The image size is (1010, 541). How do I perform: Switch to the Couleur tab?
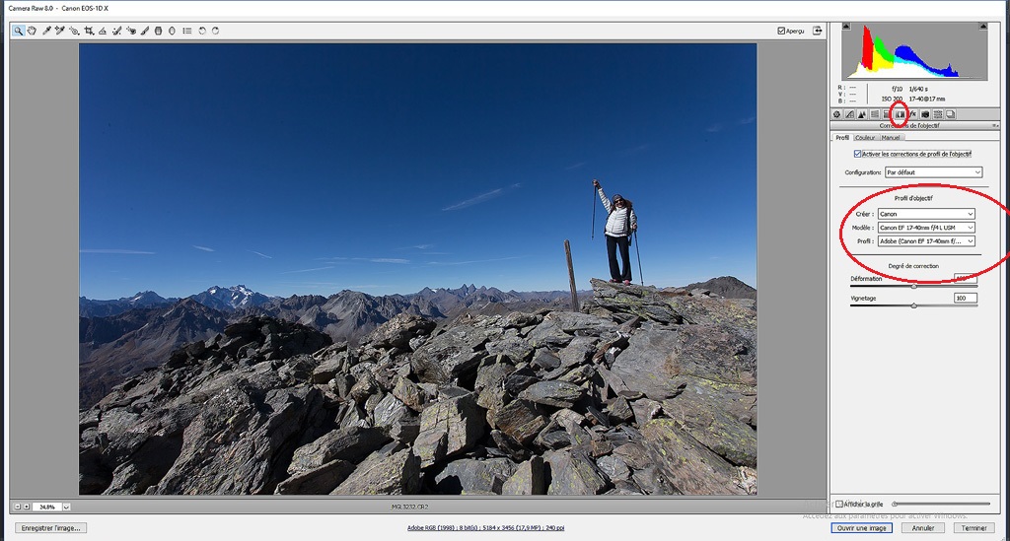click(x=865, y=138)
